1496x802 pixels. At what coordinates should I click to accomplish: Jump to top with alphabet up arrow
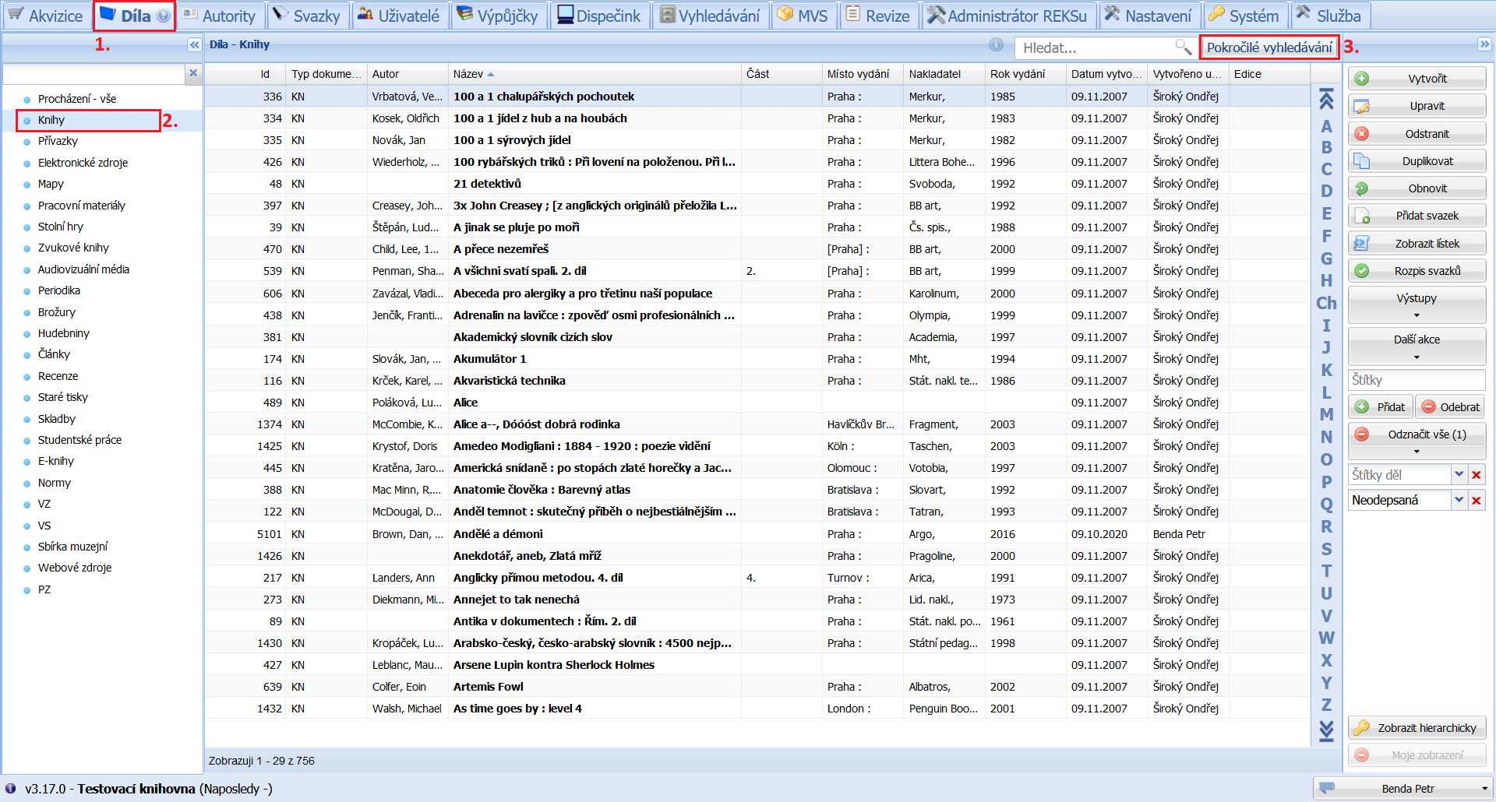[x=1326, y=100]
